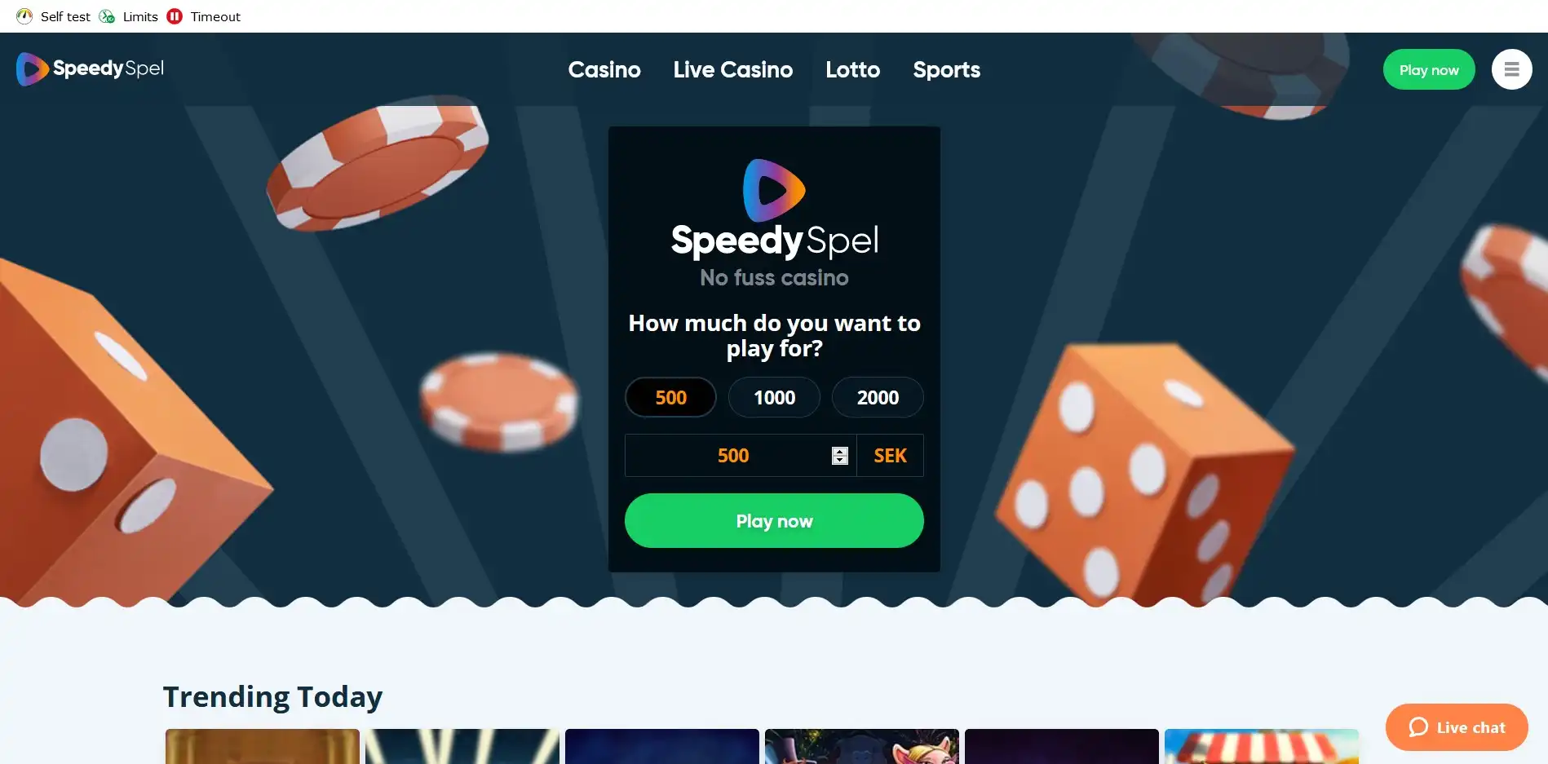1548x764 pixels.
Task: Click the header Play now button
Action: click(1429, 69)
